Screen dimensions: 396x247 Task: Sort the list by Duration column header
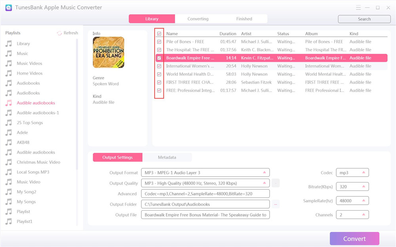pyautogui.click(x=228, y=34)
